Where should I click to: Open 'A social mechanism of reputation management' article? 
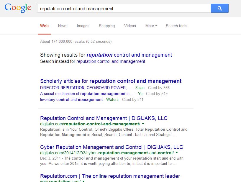85,94
